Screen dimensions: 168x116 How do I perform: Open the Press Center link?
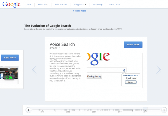point(115,4)
